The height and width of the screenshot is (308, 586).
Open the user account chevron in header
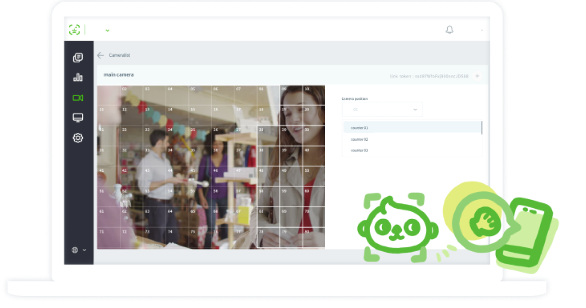click(x=482, y=31)
